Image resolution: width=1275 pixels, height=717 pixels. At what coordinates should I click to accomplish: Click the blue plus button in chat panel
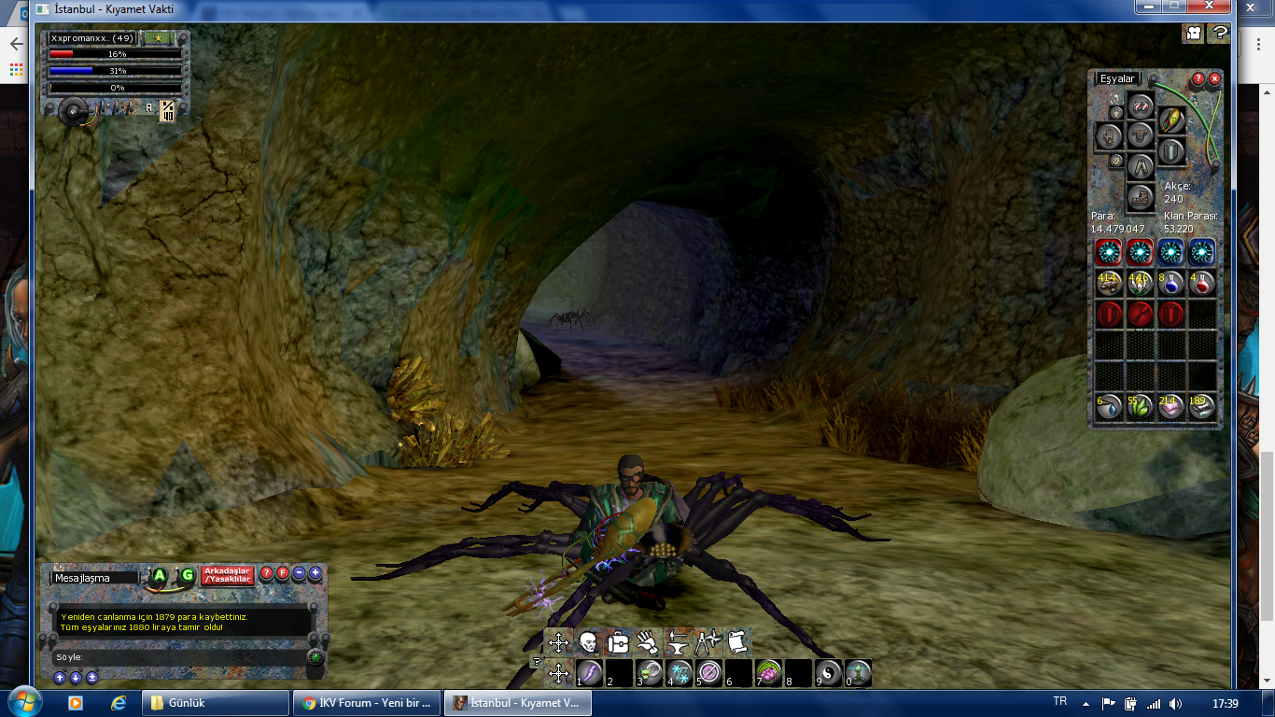coord(315,573)
